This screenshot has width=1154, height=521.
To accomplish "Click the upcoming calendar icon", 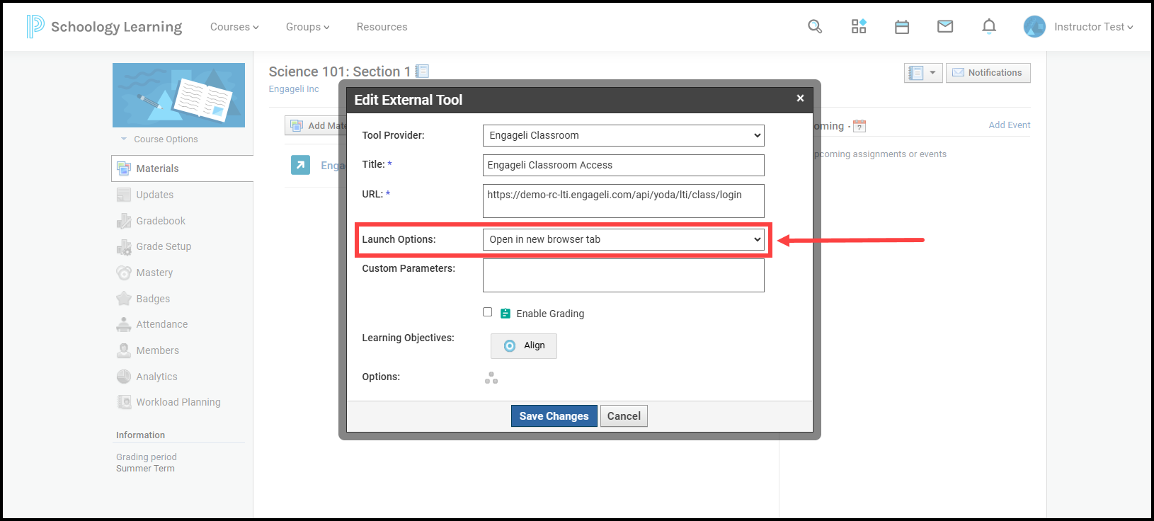I will click(859, 126).
